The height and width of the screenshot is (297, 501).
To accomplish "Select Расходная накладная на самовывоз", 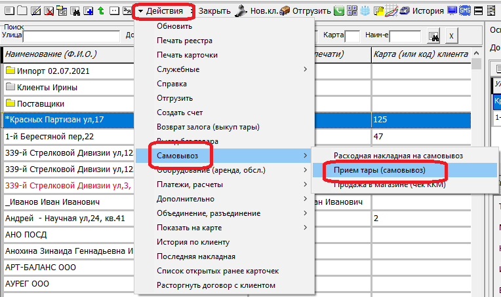I will 398,156.
